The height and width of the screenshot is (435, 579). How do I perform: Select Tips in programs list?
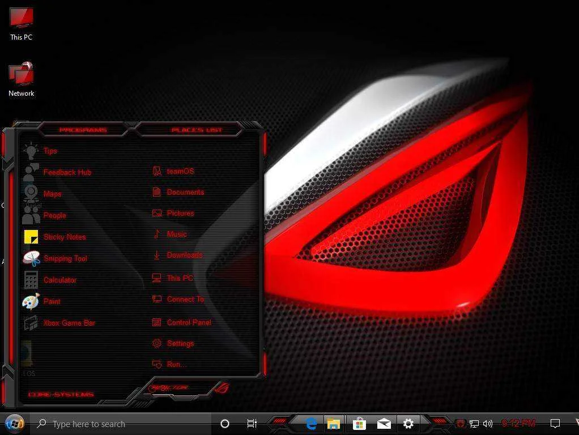(50, 151)
